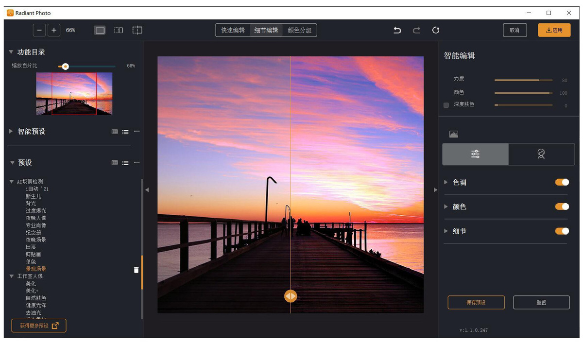Image resolution: width=583 pixels, height=344 pixels.
Task: Click the circular reset arrow icon
Action: pyautogui.click(x=436, y=30)
